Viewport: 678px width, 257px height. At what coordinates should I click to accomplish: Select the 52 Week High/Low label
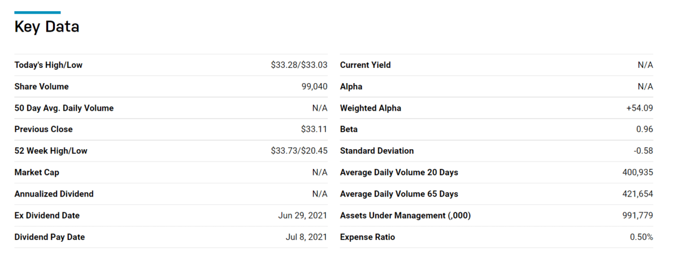point(51,151)
